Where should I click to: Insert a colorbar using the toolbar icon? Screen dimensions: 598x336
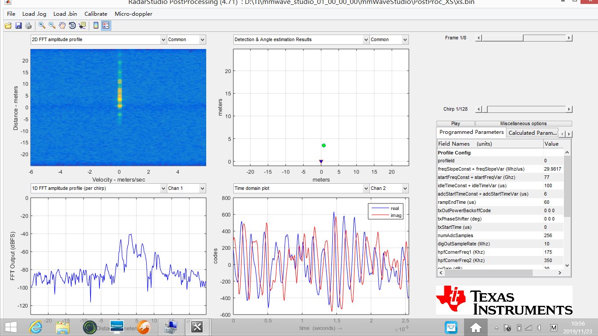tap(95, 25)
